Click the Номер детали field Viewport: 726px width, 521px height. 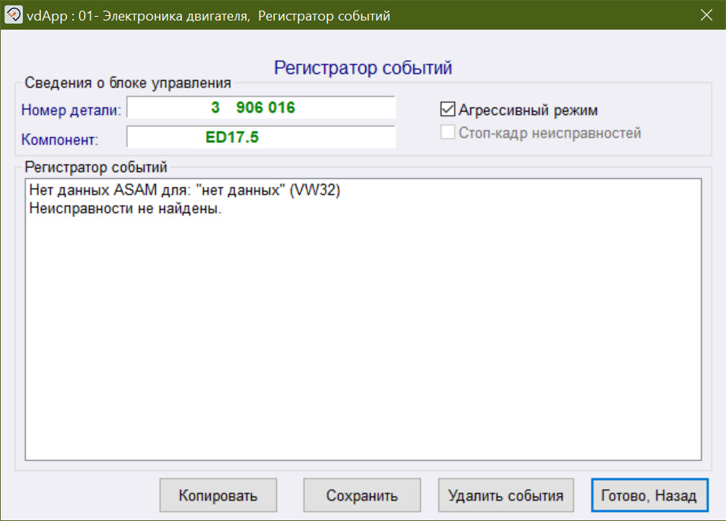pyautogui.click(x=261, y=108)
